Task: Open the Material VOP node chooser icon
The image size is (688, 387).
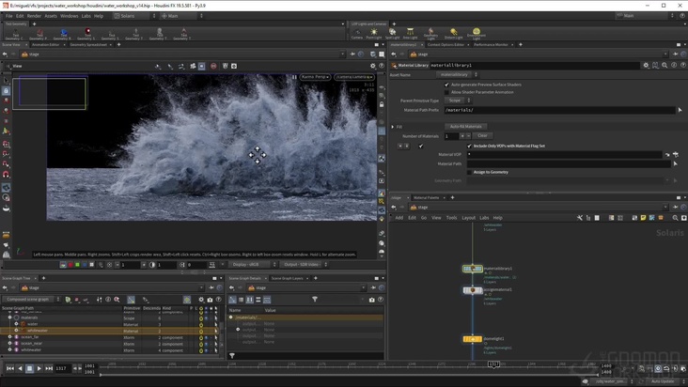Action: click(x=675, y=154)
